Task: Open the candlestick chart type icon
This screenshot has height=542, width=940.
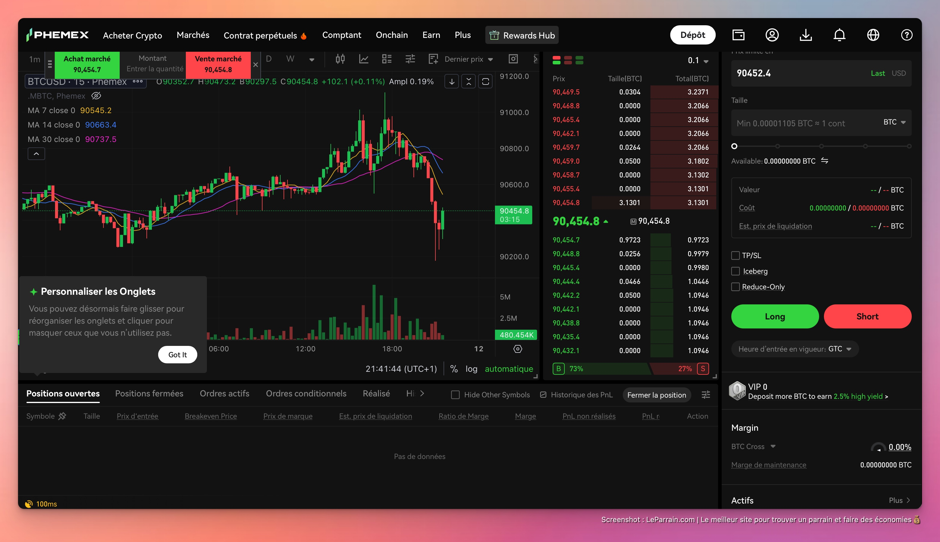Action: pyautogui.click(x=340, y=59)
